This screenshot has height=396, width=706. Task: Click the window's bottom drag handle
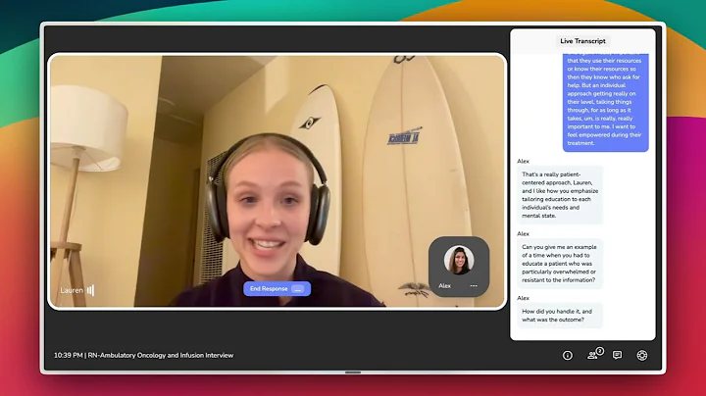pyautogui.click(x=353, y=372)
